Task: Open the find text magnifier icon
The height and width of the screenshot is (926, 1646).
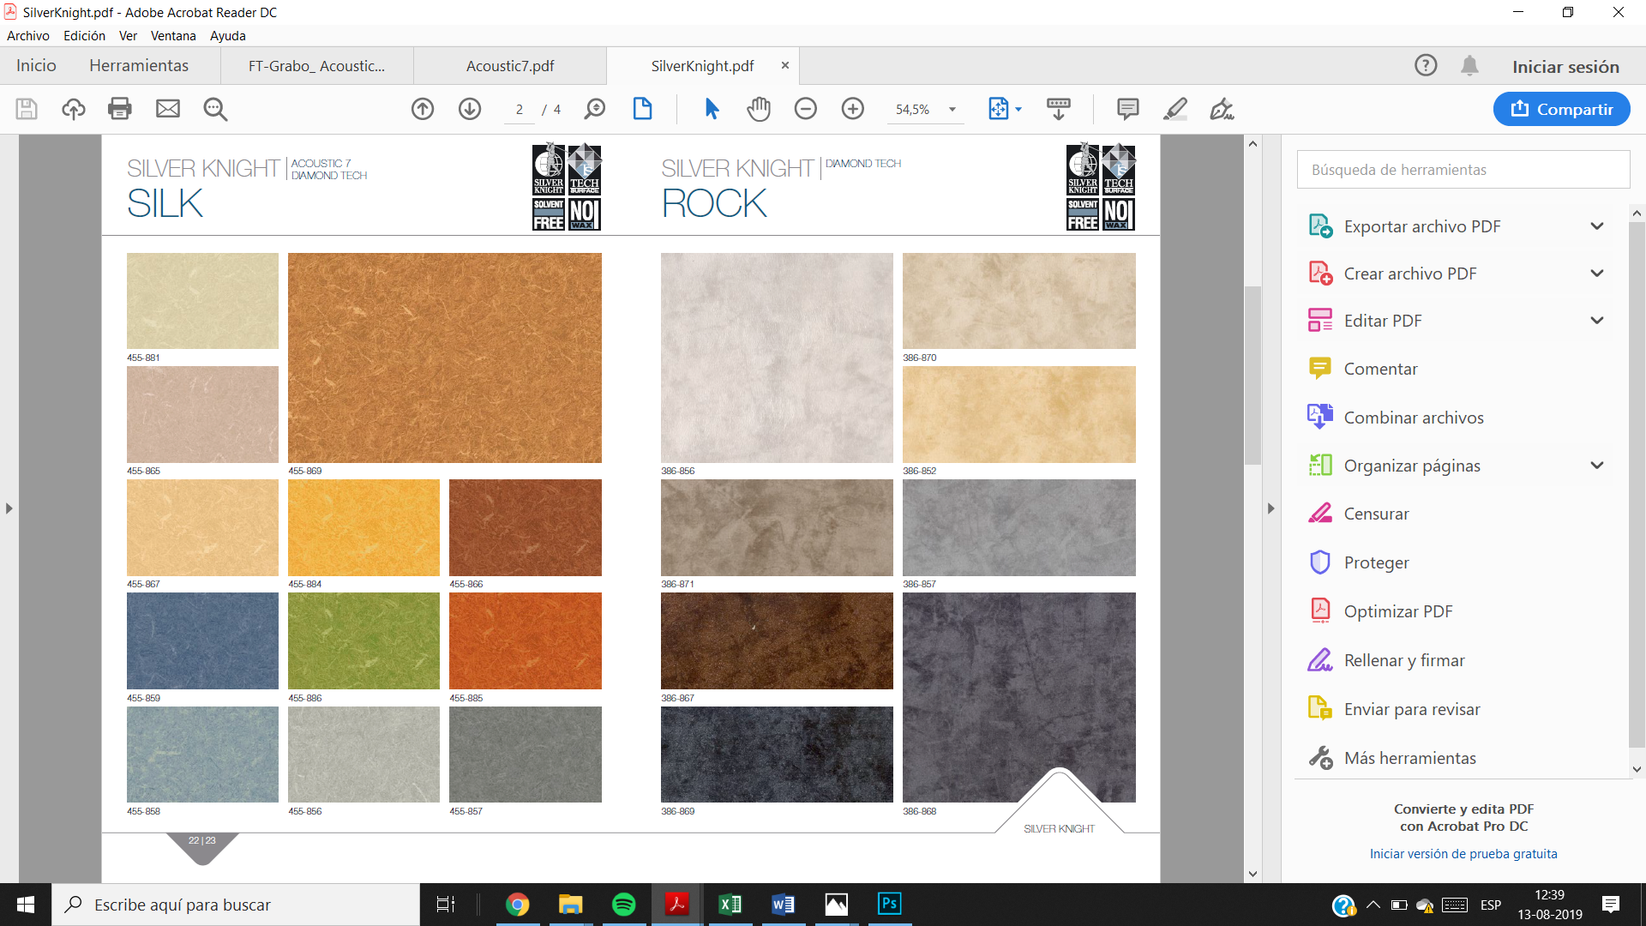Action: click(x=215, y=109)
